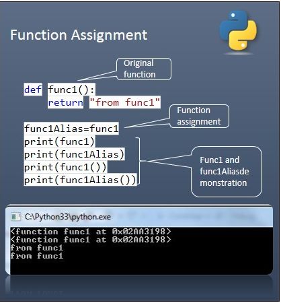281x303 pixels.
Task: Click the first '<function func1 at 0x02AA3198>' output line
Action: (91, 232)
